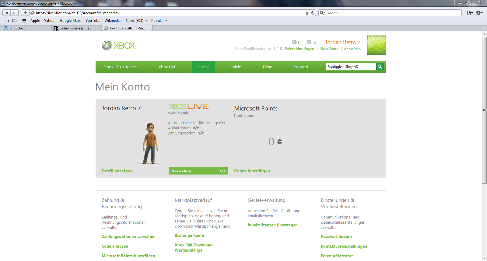Open messages envelope icon in header
This screenshot has height=261, width=487.
(309, 42)
